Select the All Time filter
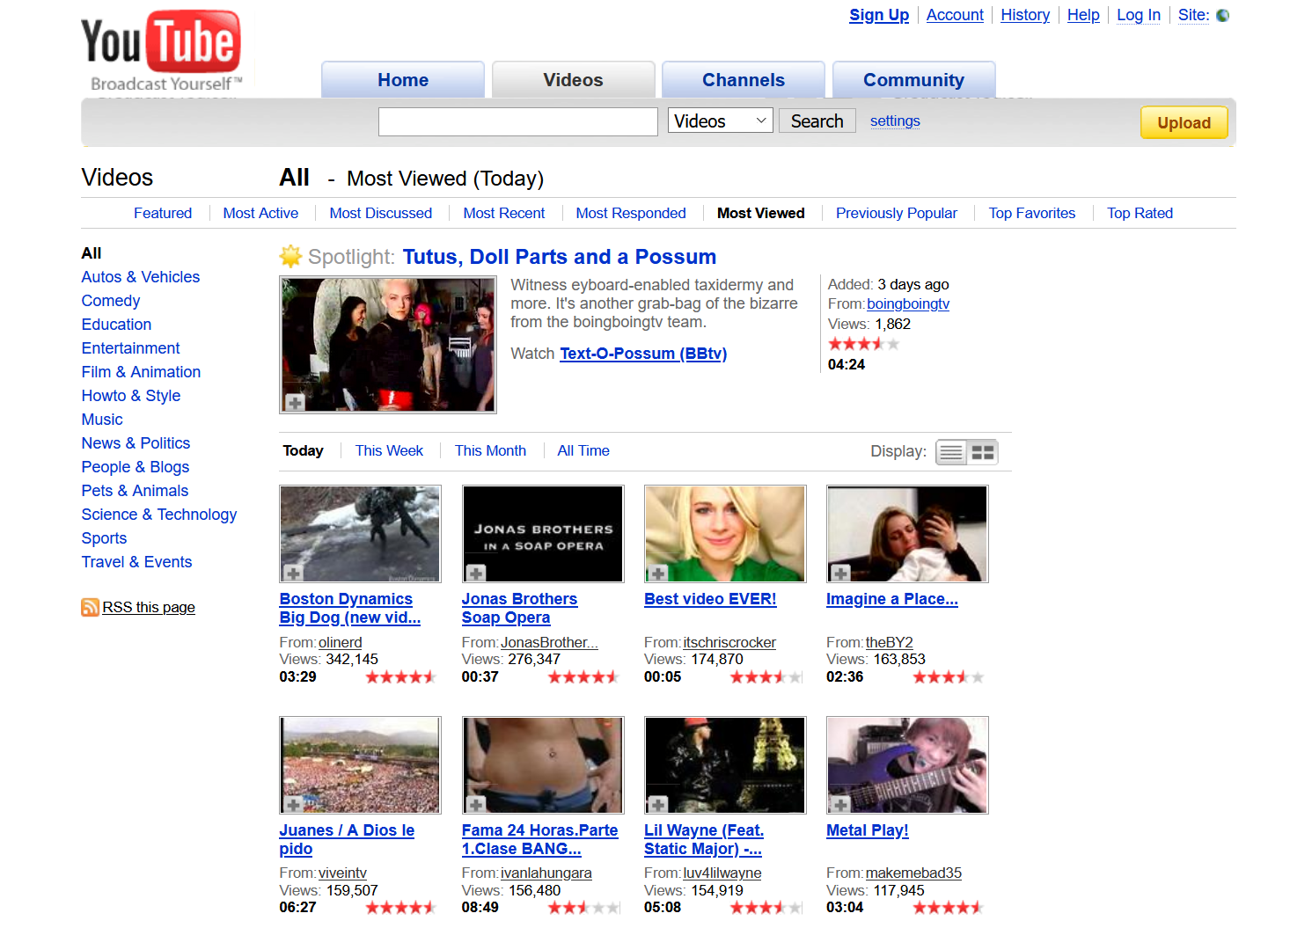This screenshot has width=1312, height=928. 583,450
